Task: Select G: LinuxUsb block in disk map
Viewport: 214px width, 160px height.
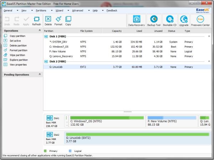Action: coord(138,138)
